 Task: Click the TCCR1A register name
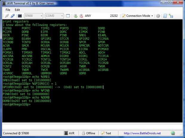click(103, 56)
